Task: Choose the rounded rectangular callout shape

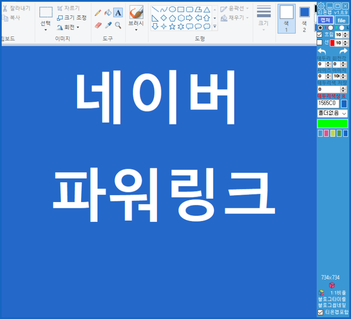Action: tap(190, 26)
